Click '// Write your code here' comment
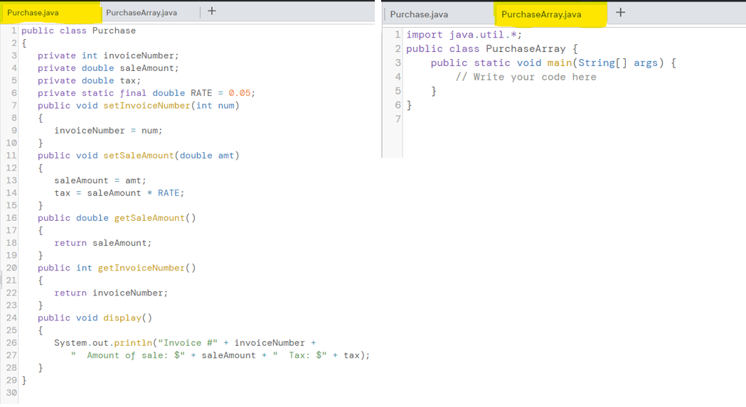Screen dimensions: 746x407 click(x=526, y=77)
